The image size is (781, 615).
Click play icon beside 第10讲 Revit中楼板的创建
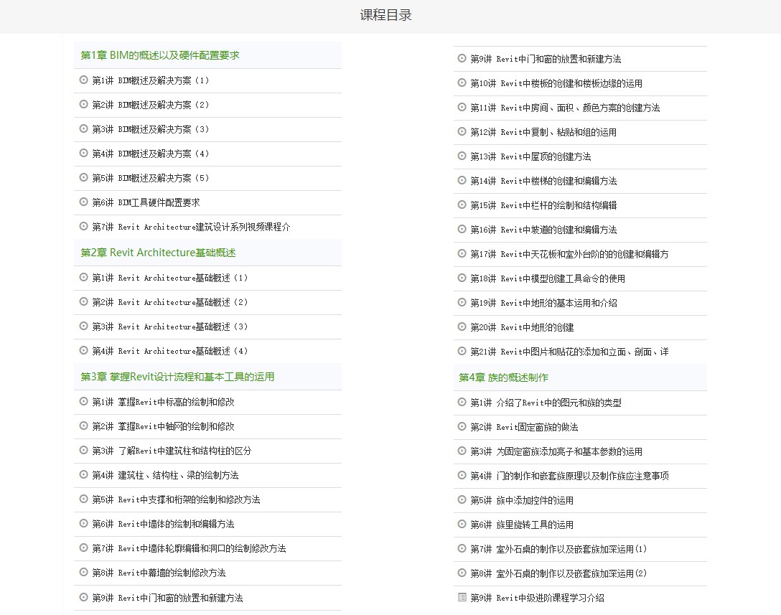(x=462, y=83)
